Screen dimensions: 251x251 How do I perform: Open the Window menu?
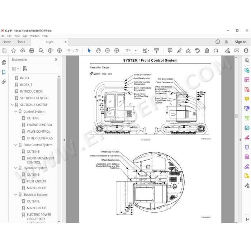(x=35, y=36)
